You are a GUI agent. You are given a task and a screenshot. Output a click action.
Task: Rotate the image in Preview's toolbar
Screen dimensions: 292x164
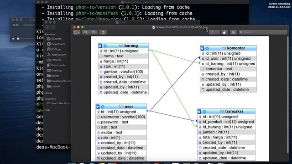pos(224,32)
